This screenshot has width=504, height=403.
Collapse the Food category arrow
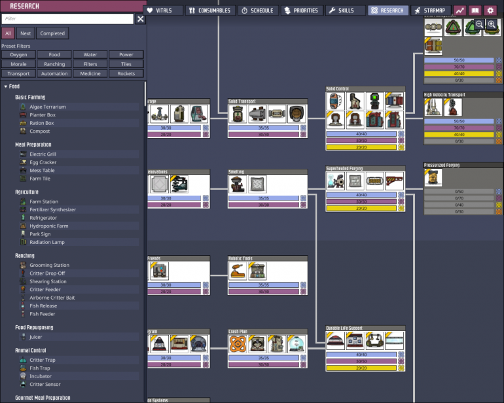point(5,86)
